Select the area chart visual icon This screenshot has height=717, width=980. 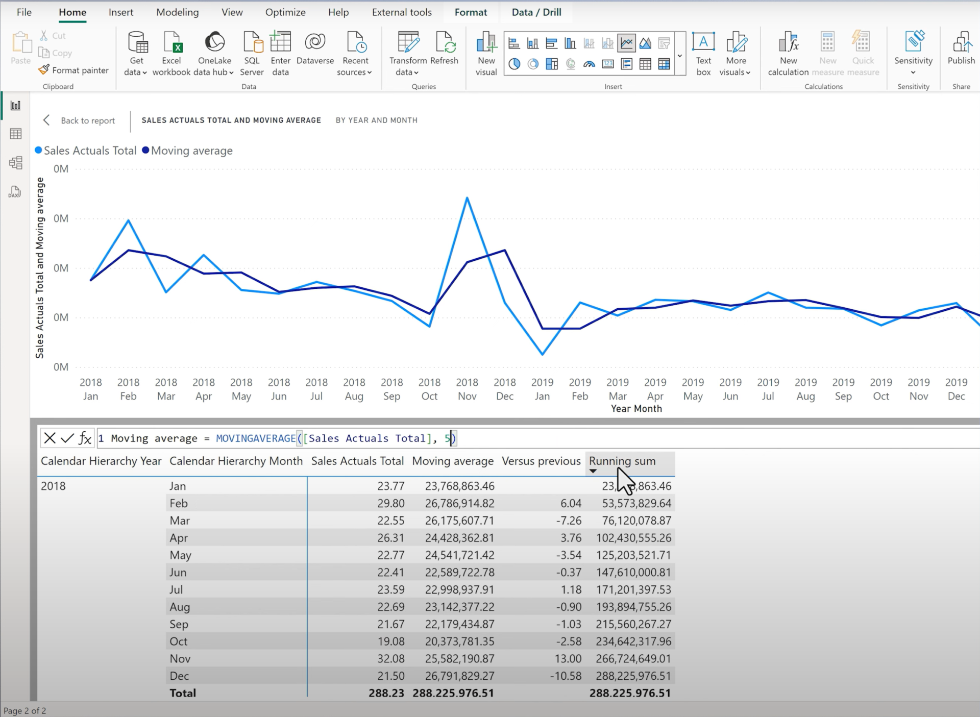645,43
